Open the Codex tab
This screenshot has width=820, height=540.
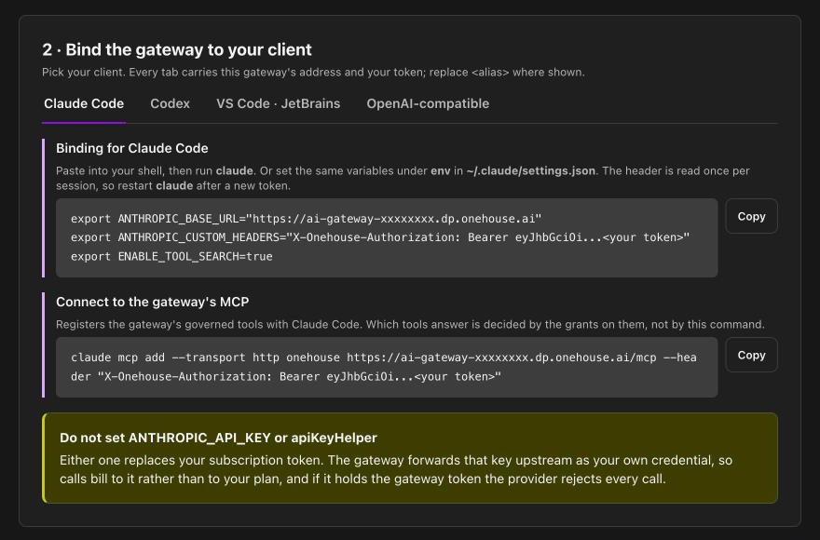pos(170,103)
